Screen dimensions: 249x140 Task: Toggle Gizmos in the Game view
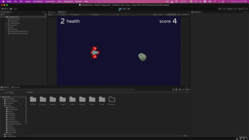(184, 15)
